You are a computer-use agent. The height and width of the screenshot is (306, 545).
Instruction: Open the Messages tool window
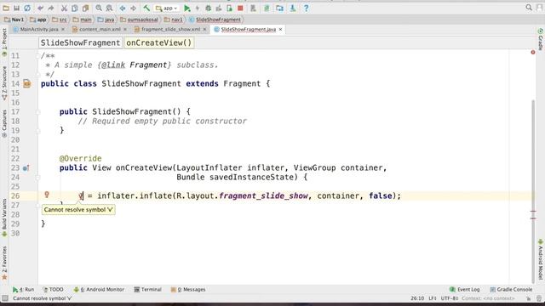(188, 289)
